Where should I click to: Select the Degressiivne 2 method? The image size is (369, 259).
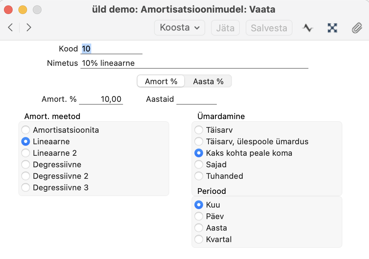tap(26, 176)
